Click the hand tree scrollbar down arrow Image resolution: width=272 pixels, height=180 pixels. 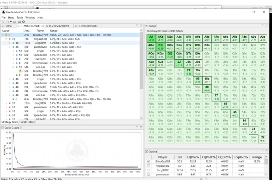(x=141, y=118)
